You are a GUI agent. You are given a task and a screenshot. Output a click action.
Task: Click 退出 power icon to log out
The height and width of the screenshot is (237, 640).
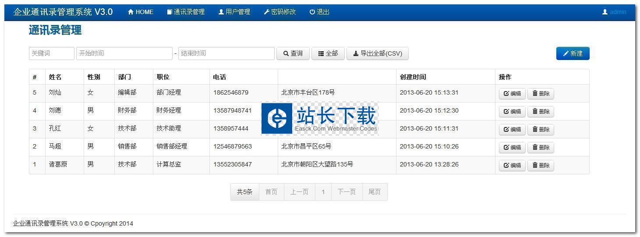pos(319,12)
